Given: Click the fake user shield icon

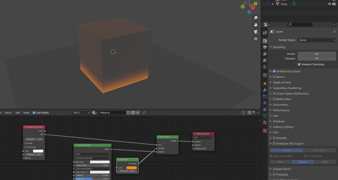Looking at the screenshot, I should (128, 113).
